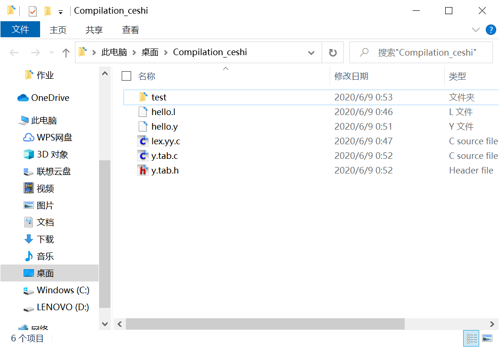Image resolution: width=499 pixels, height=347 pixels.
Task: Toggle the select-all checkbox in header
Action: pyautogui.click(x=126, y=76)
